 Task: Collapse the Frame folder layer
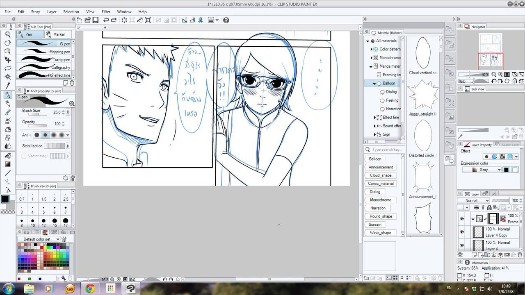coord(473,219)
